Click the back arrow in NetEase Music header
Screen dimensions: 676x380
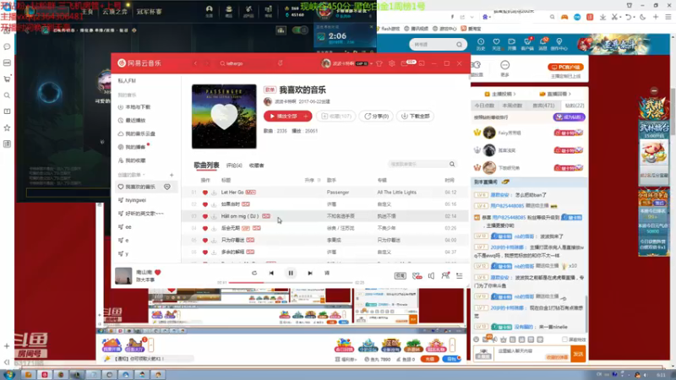click(195, 63)
